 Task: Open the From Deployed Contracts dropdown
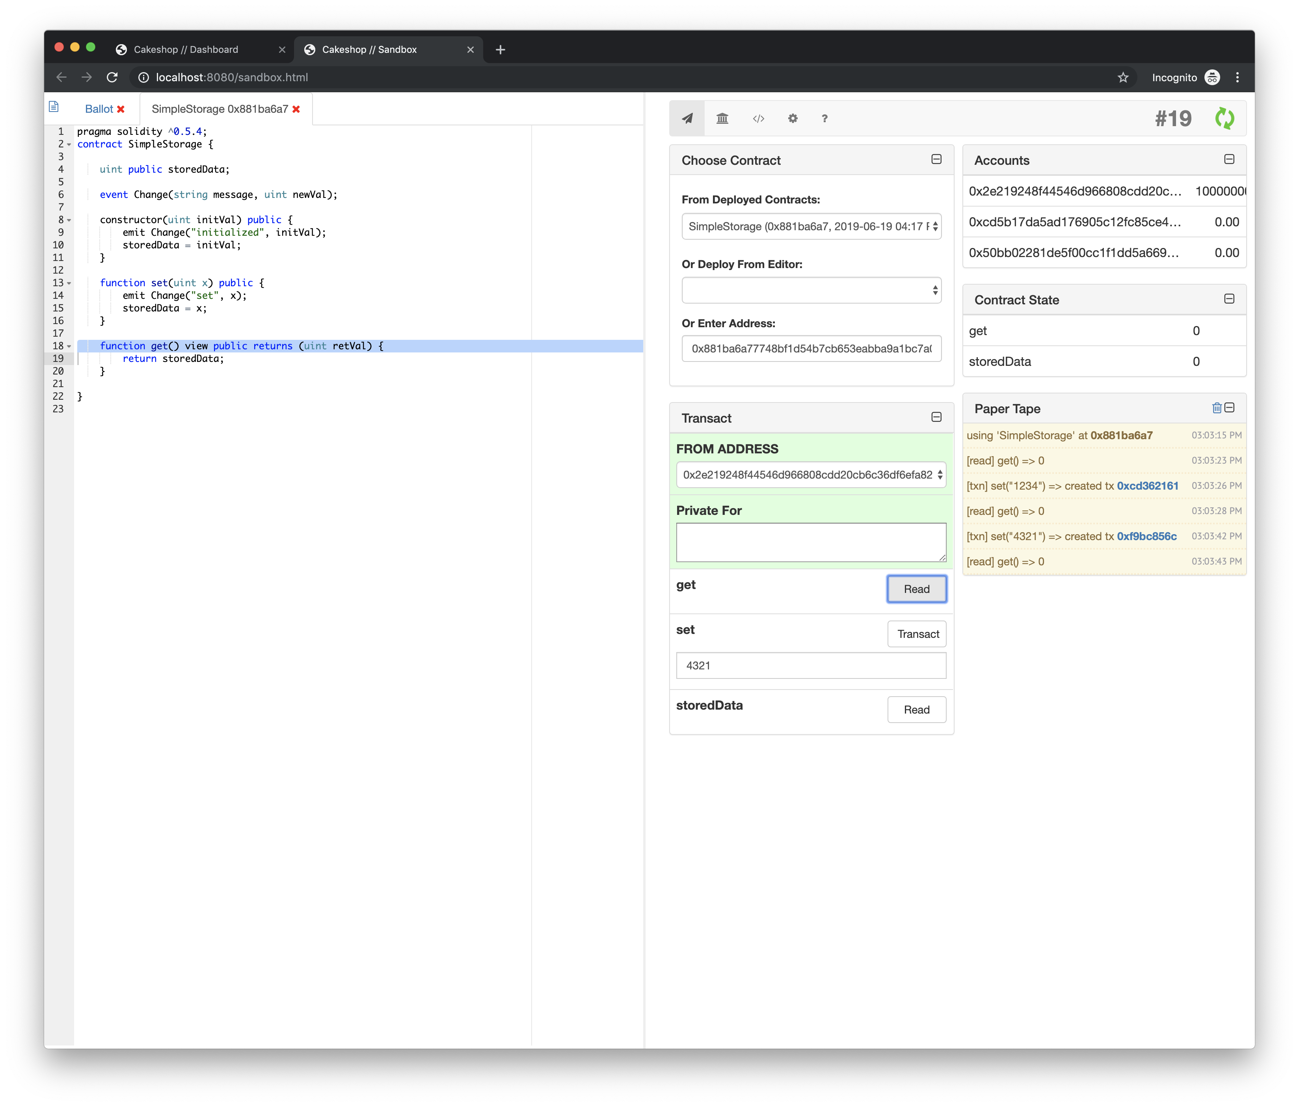[x=811, y=226]
